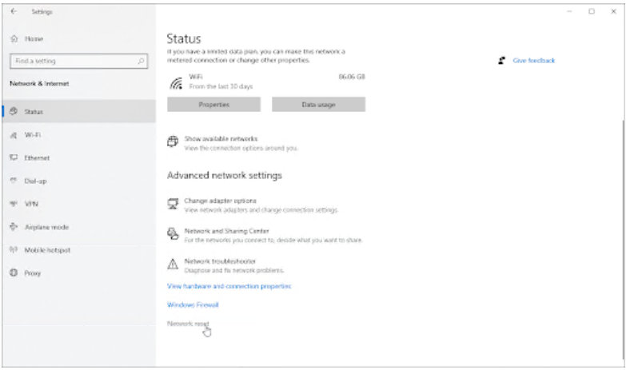626x370 pixels.
Task: Open Mobile hotspot settings
Action: tap(47, 250)
